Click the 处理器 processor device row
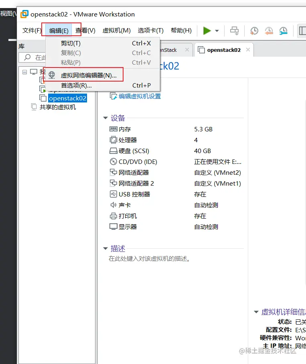 tap(175, 140)
